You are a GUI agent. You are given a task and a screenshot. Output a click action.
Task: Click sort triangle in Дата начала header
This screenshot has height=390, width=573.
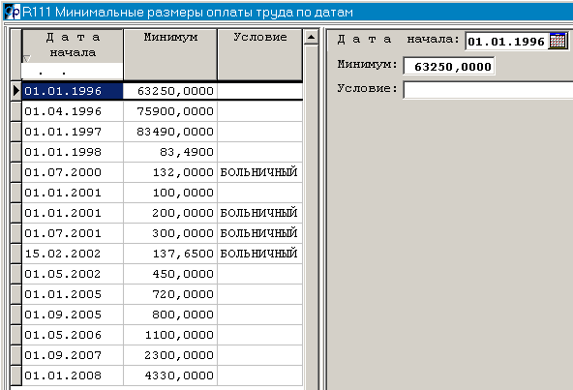pos(27,58)
